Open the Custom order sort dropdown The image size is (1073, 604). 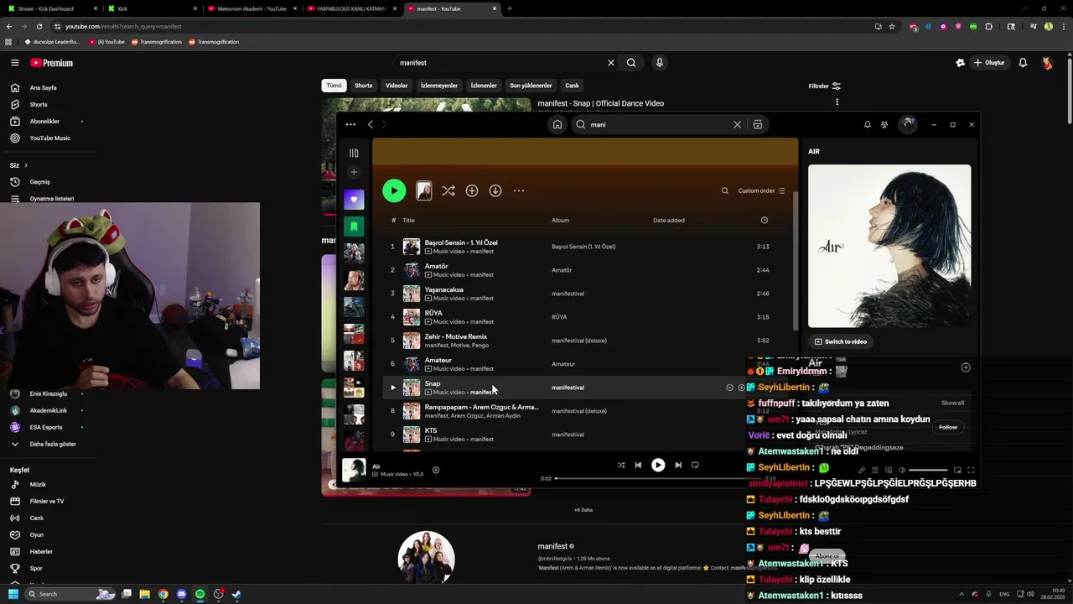(x=761, y=190)
